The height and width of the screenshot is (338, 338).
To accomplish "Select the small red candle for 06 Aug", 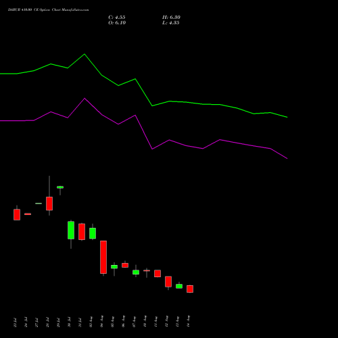I will (125, 265).
